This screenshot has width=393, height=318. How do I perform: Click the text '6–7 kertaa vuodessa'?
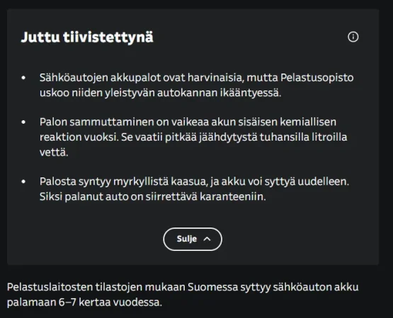coord(110,302)
